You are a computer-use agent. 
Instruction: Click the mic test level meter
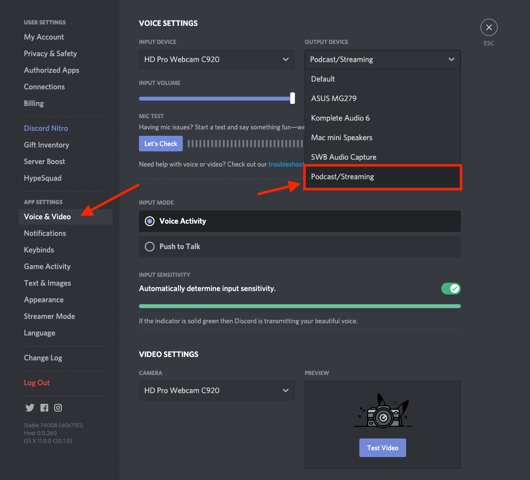(245, 144)
